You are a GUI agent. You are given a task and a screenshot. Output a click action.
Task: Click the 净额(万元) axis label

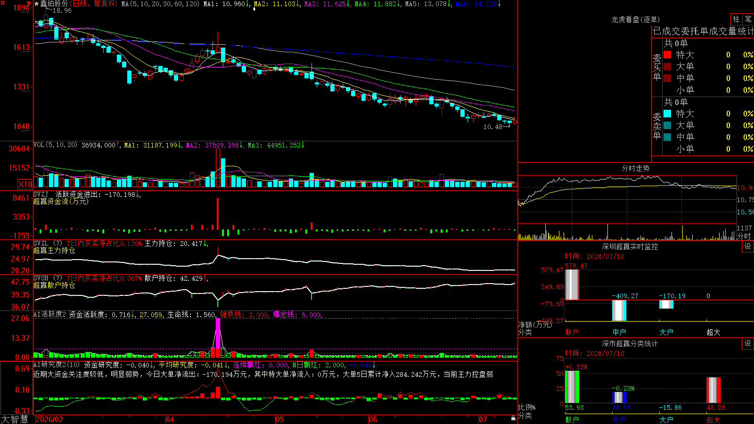[x=535, y=325]
